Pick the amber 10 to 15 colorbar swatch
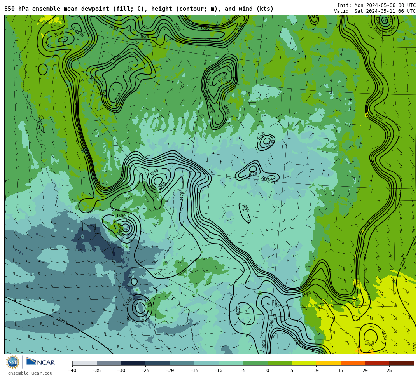Image resolution: width=420 pixels, height=378 pixels. pyautogui.click(x=328, y=363)
